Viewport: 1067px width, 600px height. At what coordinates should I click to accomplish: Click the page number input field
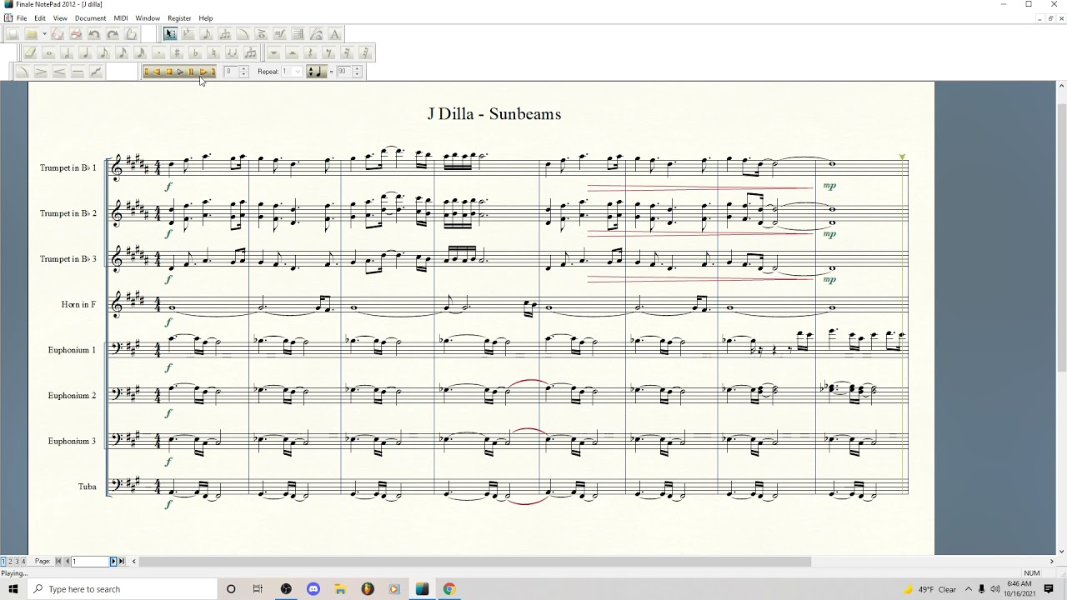coord(90,562)
